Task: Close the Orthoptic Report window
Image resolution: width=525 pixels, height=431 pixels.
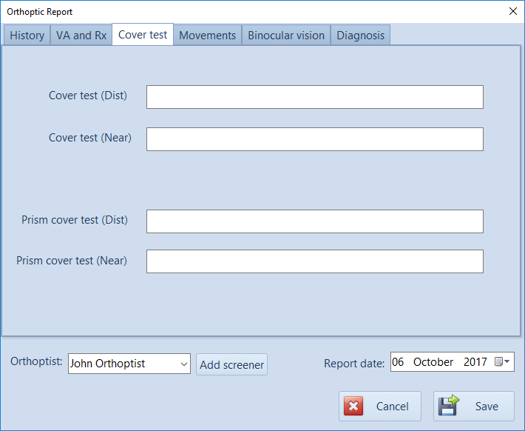Action: pos(513,11)
